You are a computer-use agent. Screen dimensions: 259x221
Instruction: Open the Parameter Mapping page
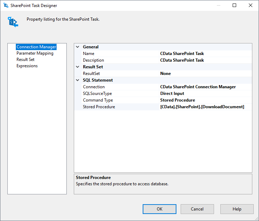(x=35, y=53)
